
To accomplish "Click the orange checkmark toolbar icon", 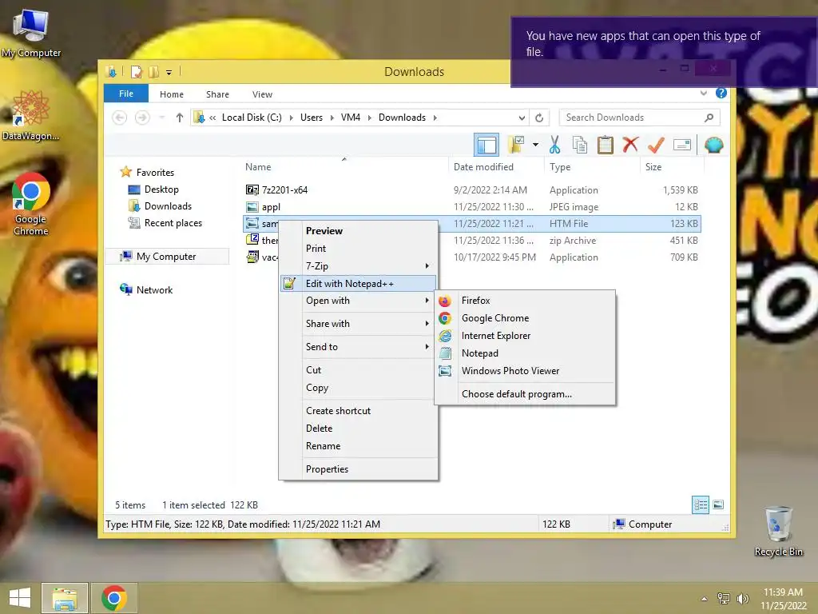I will [x=656, y=145].
